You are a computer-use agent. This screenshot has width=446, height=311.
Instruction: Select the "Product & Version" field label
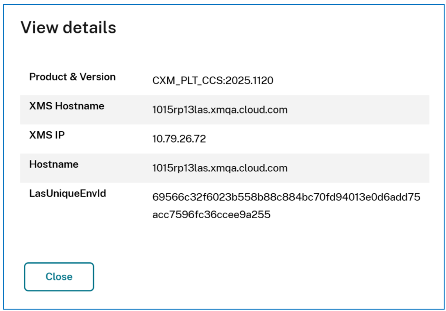tap(72, 77)
